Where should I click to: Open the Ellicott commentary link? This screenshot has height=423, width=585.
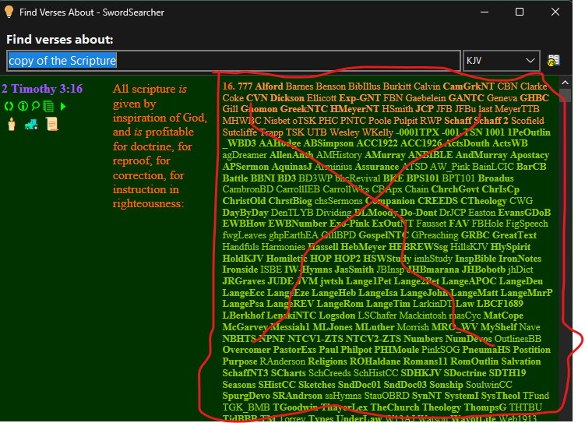322,98
